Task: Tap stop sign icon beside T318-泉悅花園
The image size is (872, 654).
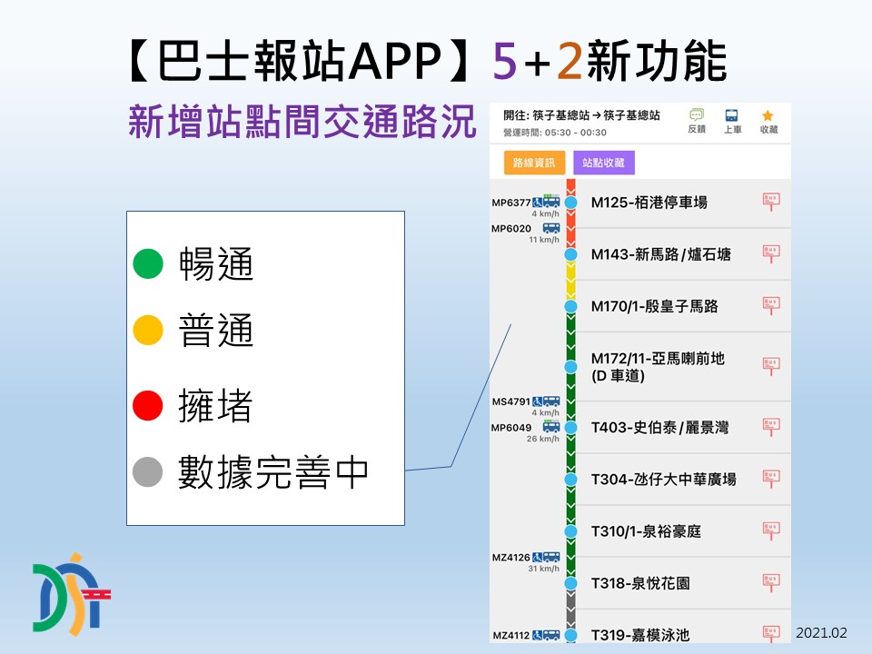Action: (770, 582)
